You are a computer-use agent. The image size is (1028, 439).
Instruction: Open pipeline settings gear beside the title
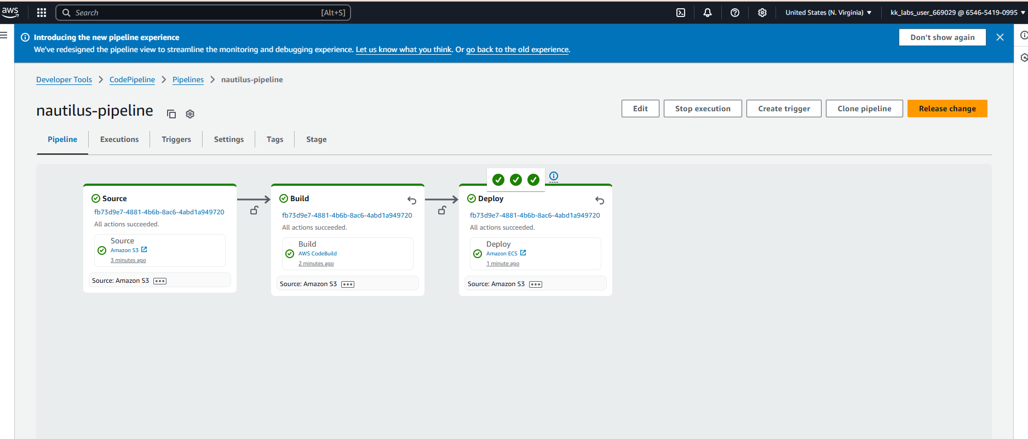click(x=190, y=114)
